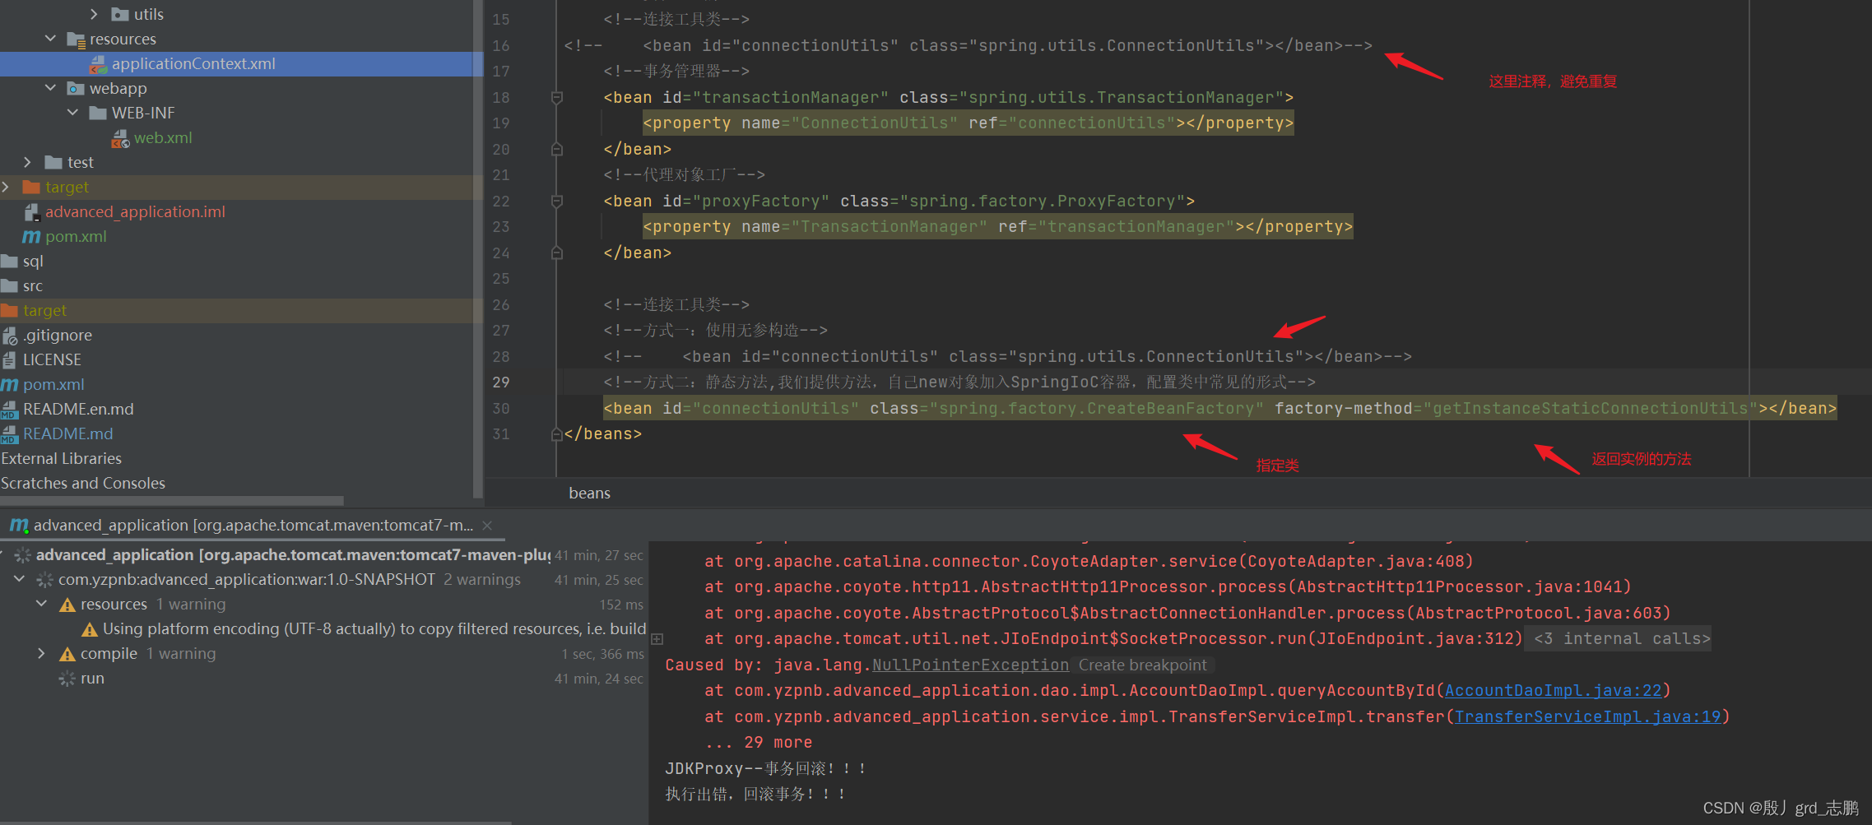Expand the folded stack trace frames plus icon
The height and width of the screenshot is (825, 1872).
coord(657,639)
